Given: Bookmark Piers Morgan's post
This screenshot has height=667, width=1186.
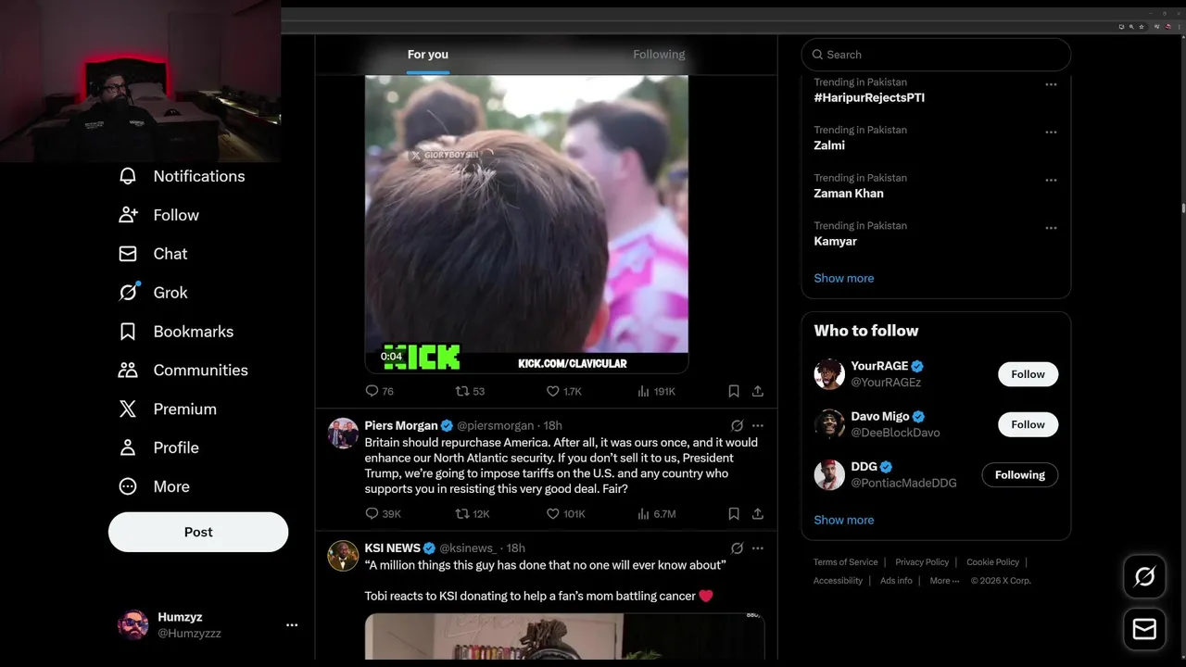Looking at the screenshot, I should [x=734, y=513].
